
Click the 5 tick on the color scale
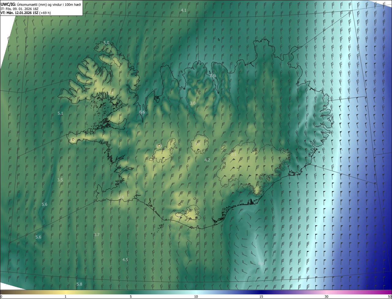coord(131,297)
